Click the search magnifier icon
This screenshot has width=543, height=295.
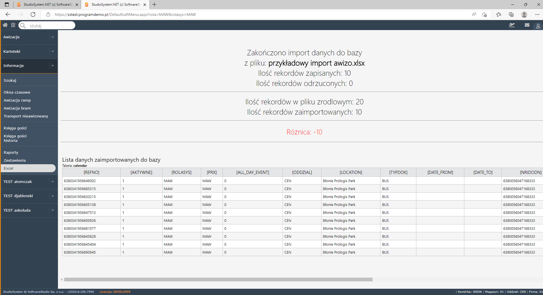coord(23,26)
